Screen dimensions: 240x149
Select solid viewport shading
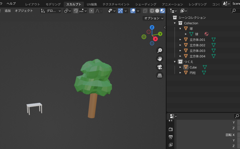(x=157, y=11)
